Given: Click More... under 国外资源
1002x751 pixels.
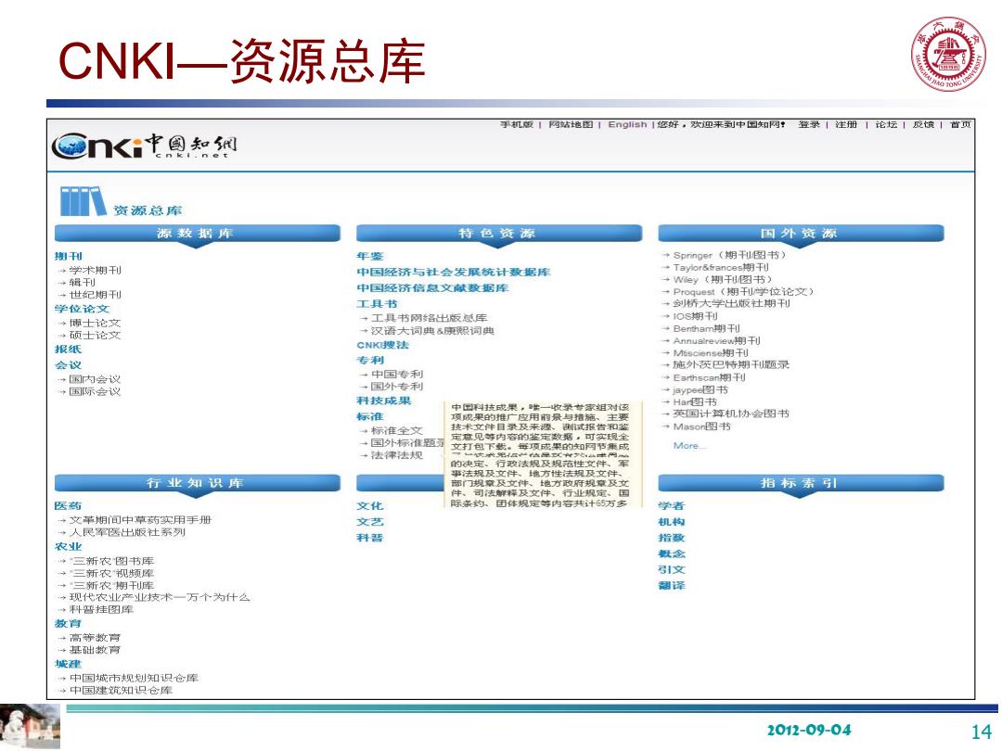Looking at the screenshot, I should coord(689,446).
